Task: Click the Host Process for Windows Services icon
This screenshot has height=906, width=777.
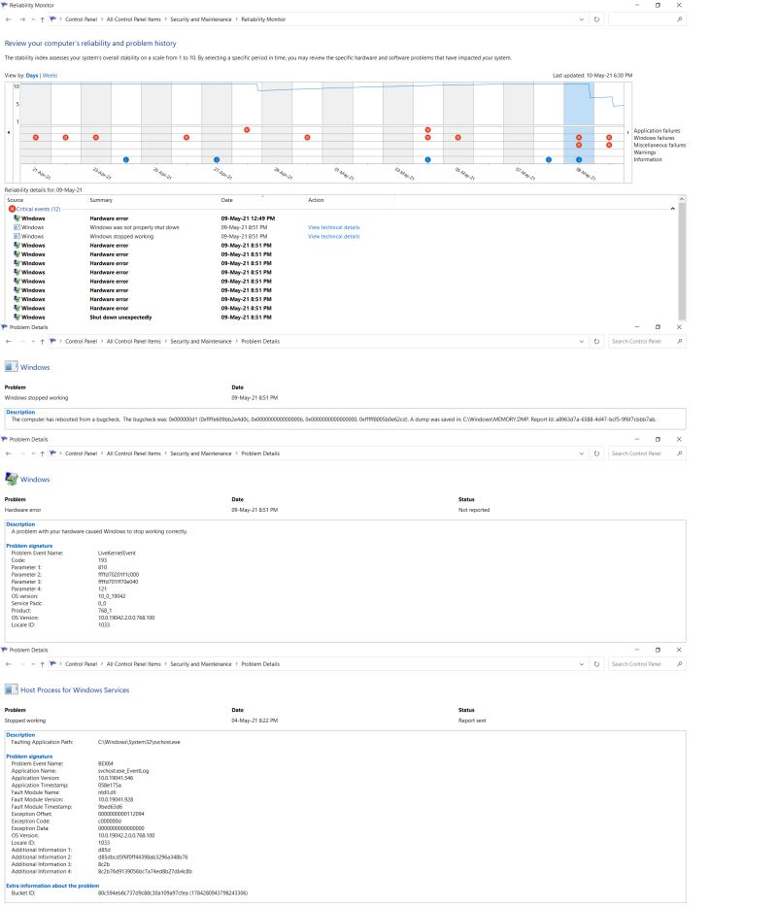Action: pyautogui.click(x=11, y=689)
